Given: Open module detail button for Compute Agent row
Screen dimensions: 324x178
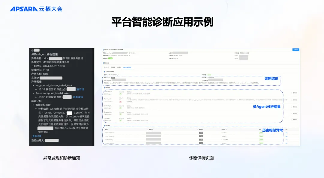Looking at the screenshot, I should click(x=295, y=113).
